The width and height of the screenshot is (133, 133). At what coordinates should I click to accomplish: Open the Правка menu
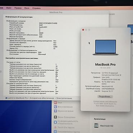[x=18, y=8]
